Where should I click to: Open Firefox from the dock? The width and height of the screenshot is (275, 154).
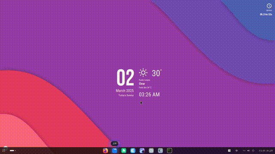105,151
